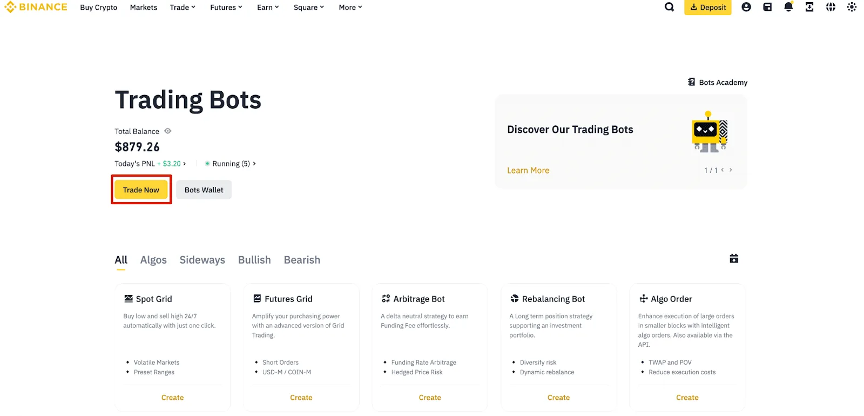The width and height of the screenshot is (864, 416).
Task: Open Markets menu item
Action: coord(144,8)
